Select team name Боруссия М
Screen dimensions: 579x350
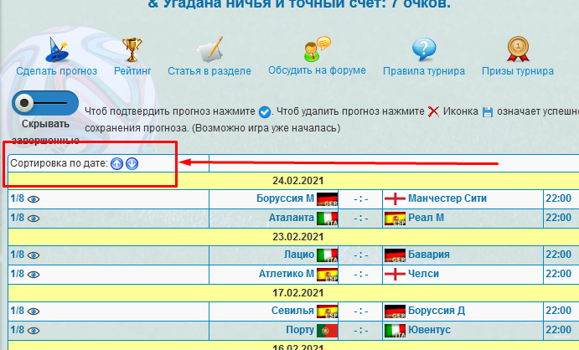pyautogui.click(x=285, y=198)
